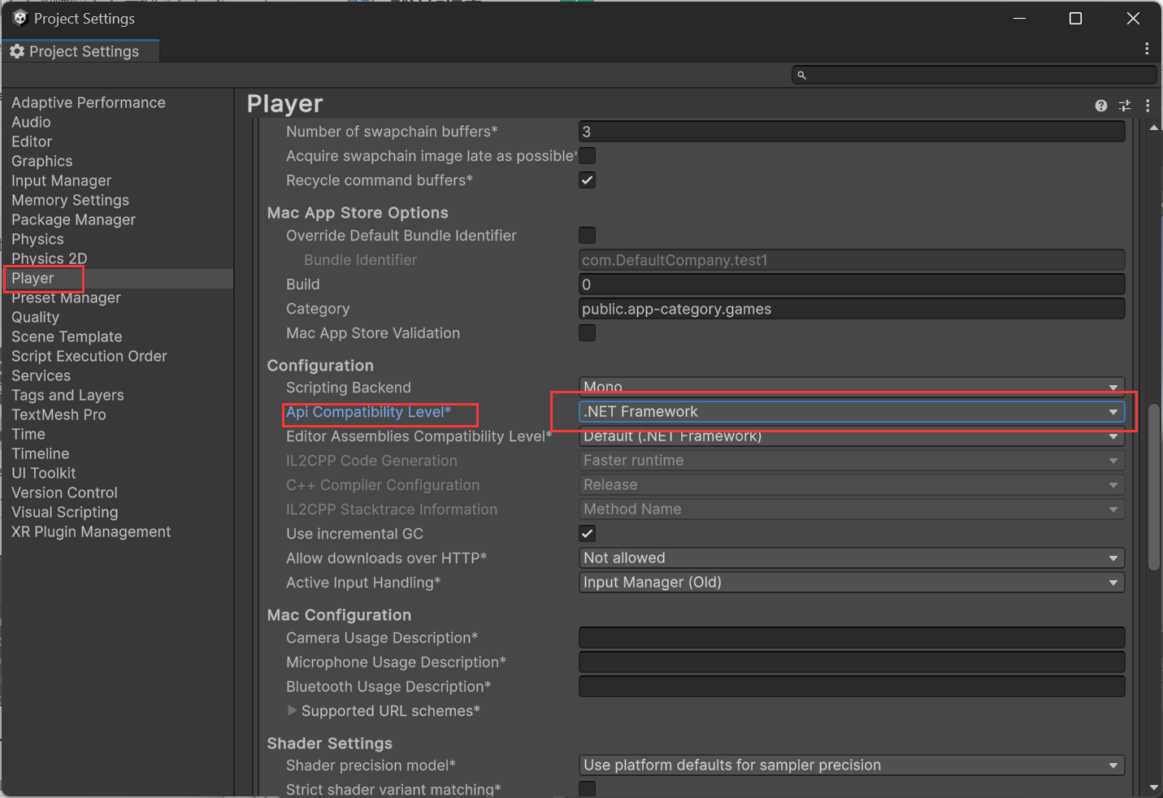Enable Override Default Bundle Identifier
This screenshot has height=798, width=1163.
click(x=587, y=235)
